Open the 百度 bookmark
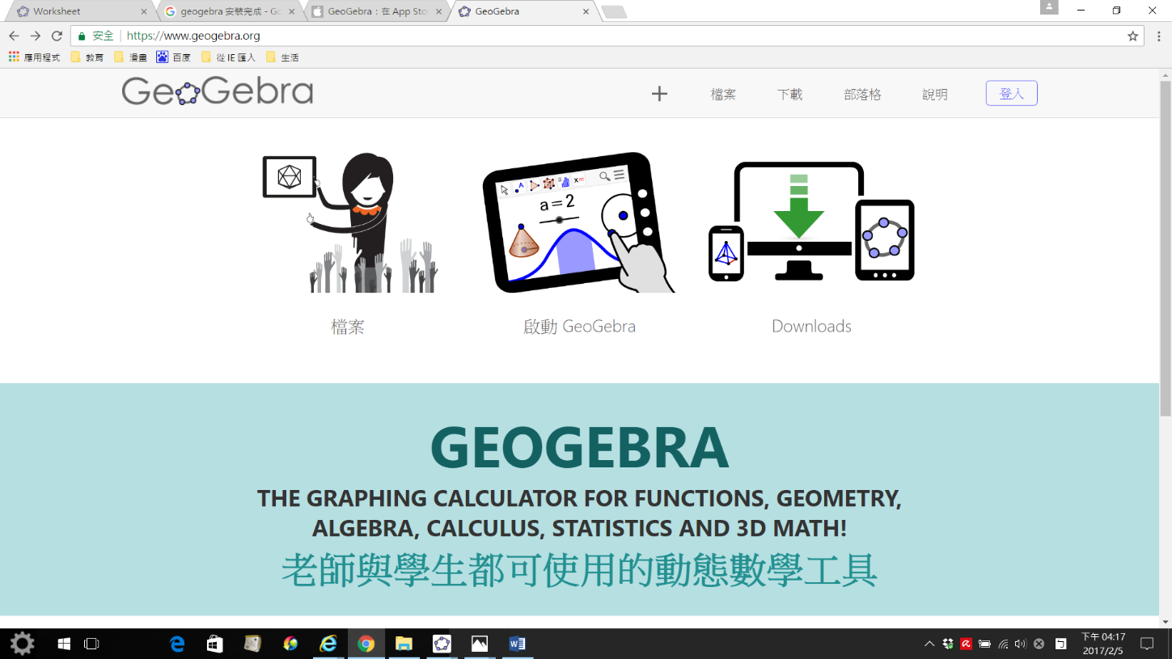 coord(174,57)
